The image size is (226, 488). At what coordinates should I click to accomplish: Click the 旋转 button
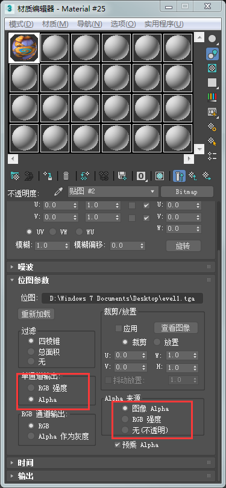183,246
